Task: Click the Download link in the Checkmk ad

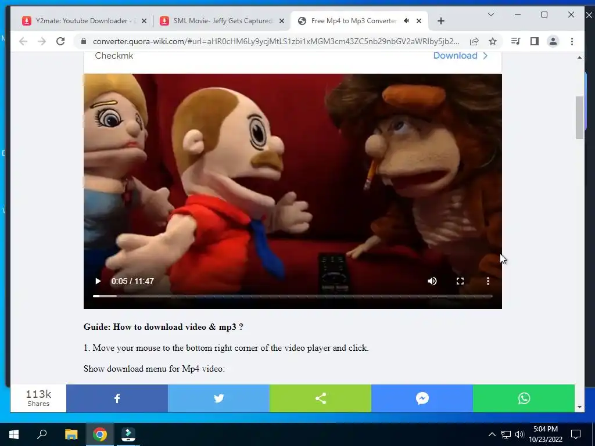Action: (x=460, y=56)
